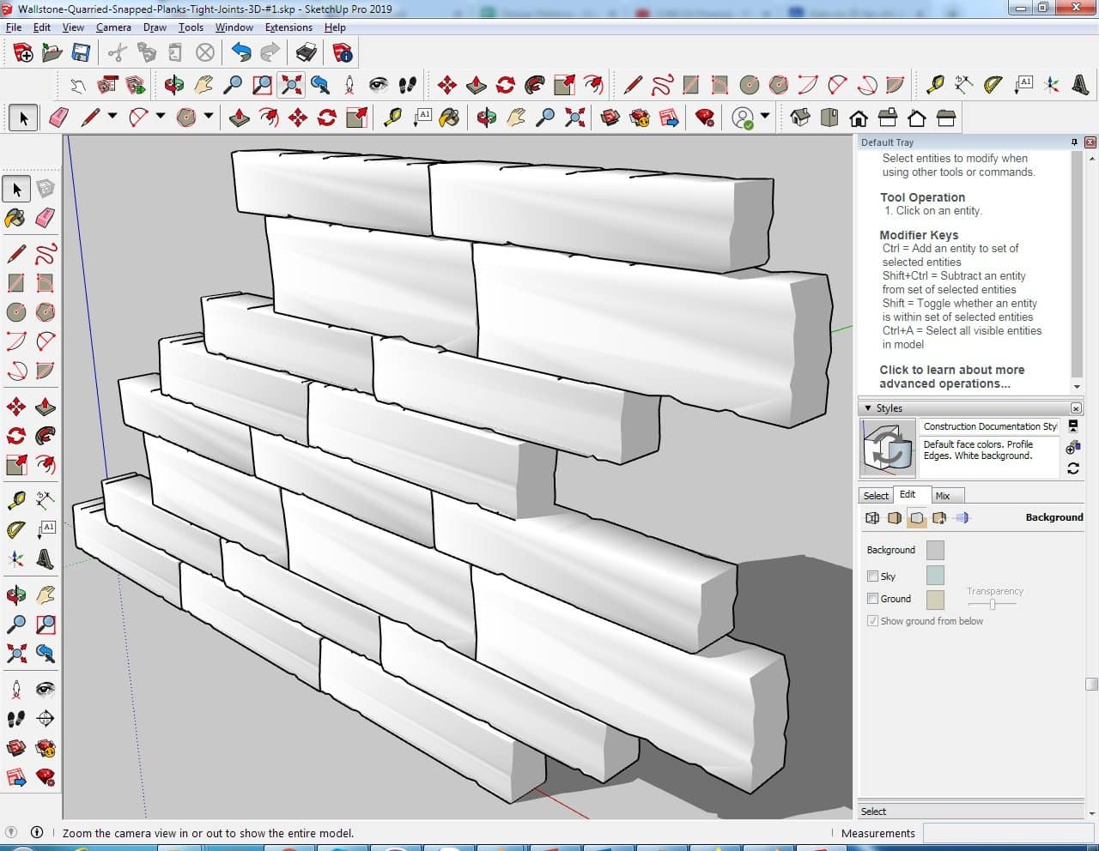
Task: Switch to the Mix tab in Styles
Action: pyautogui.click(x=943, y=496)
